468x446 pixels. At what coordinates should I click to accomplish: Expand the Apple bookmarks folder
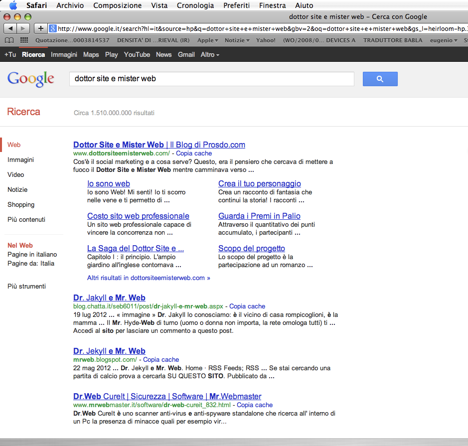tap(207, 40)
